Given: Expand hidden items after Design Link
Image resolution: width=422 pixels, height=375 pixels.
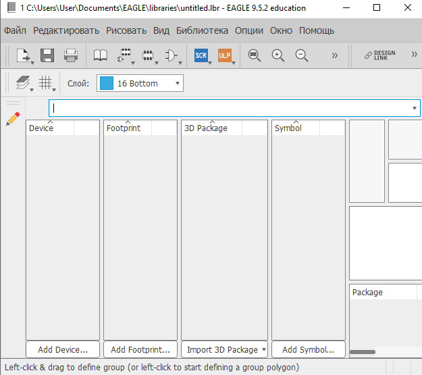Looking at the screenshot, I should 414,55.
